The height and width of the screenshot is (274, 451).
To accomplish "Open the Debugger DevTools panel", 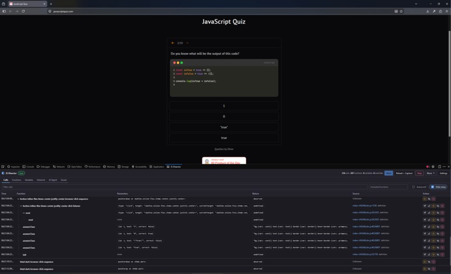I will click(x=44, y=167).
